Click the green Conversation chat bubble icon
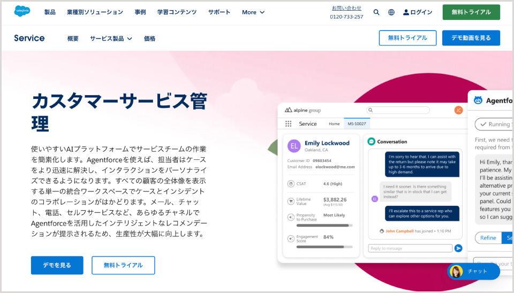This screenshot has width=514, height=293. (371, 142)
